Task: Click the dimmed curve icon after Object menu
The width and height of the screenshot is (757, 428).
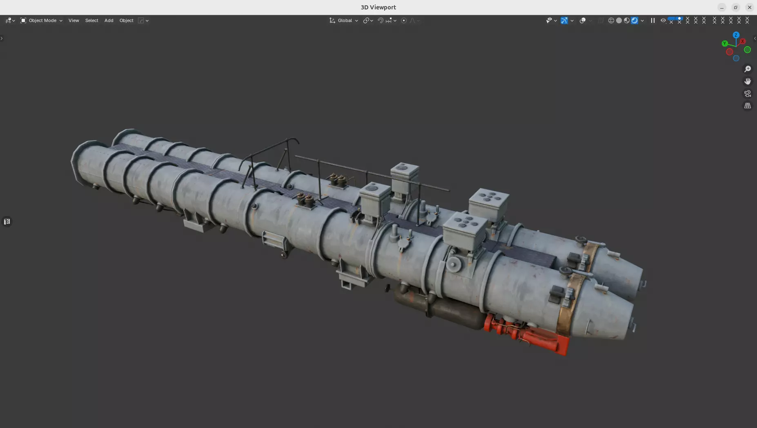Action: (x=141, y=20)
